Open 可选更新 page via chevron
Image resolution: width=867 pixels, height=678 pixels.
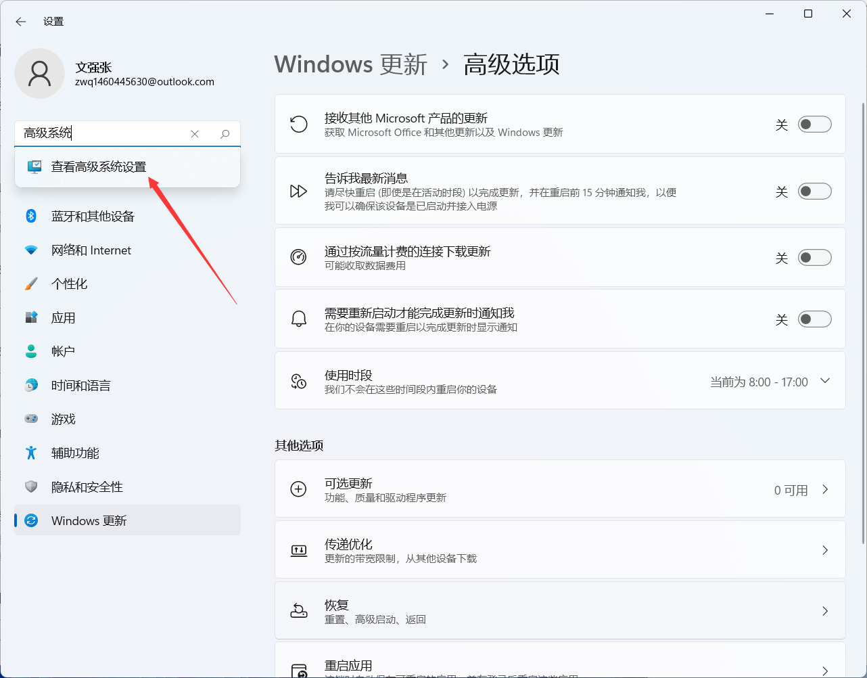click(x=825, y=489)
